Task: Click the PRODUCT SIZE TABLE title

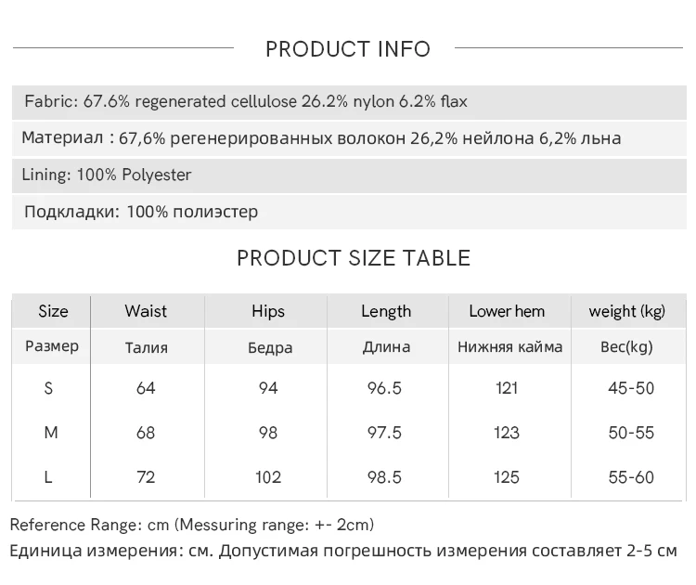Action: tap(354, 258)
